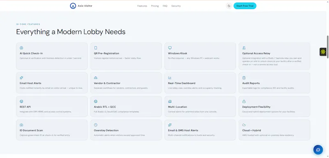Click the Multi-Location building icon

[170, 101]
